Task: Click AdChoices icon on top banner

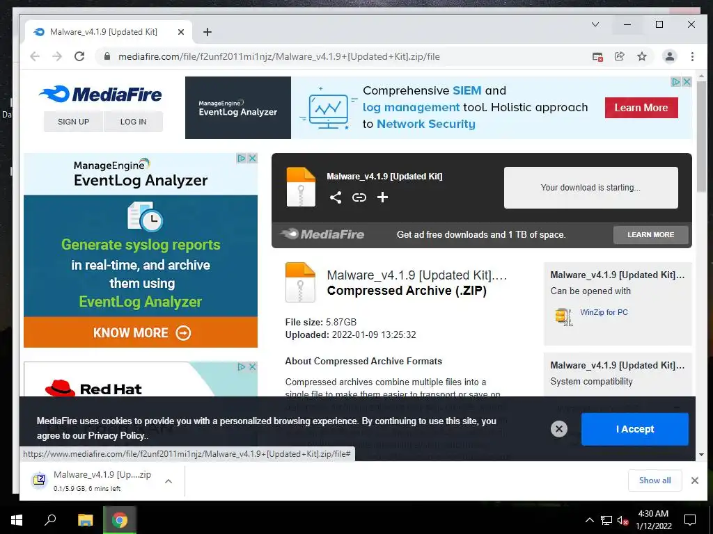Action: (676, 82)
